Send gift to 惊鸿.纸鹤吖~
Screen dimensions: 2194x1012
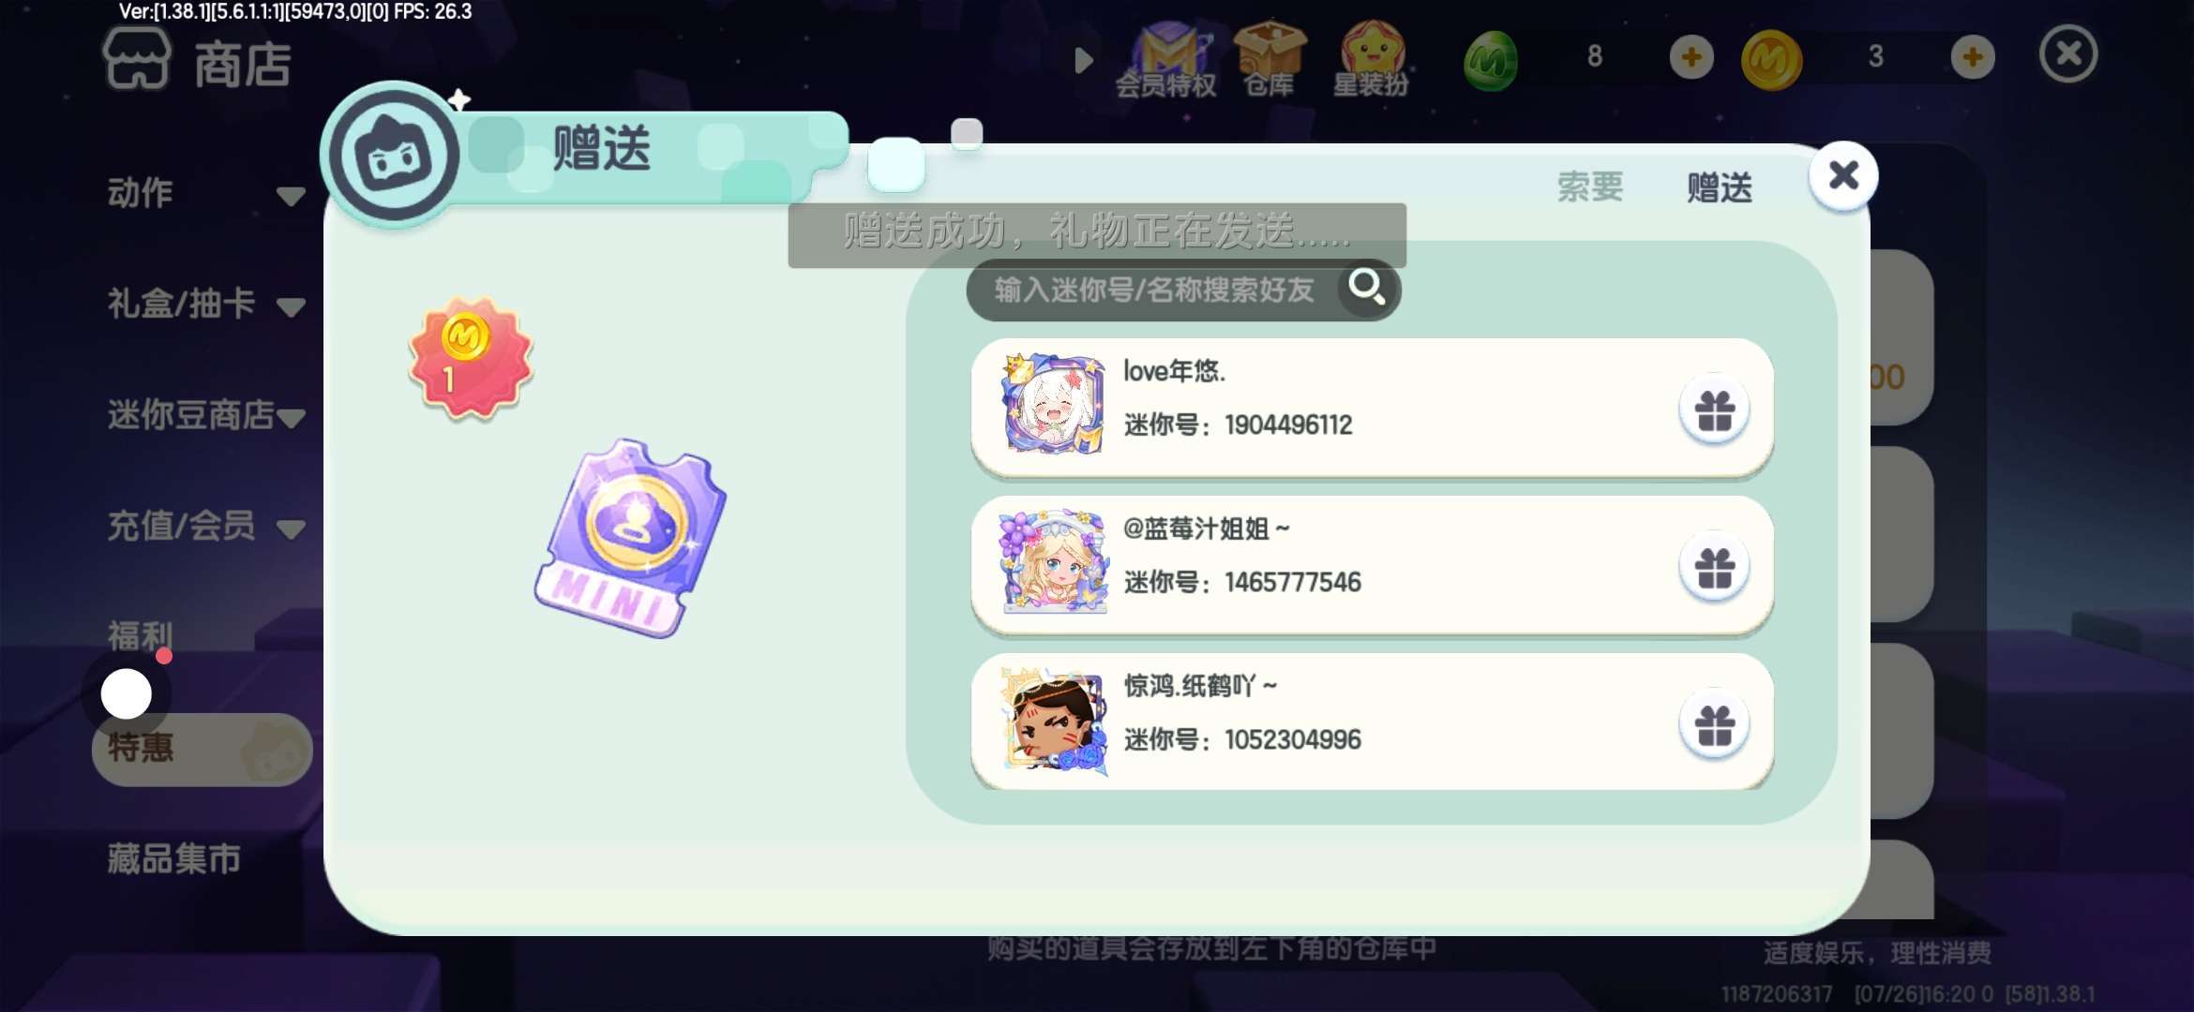(x=1714, y=724)
